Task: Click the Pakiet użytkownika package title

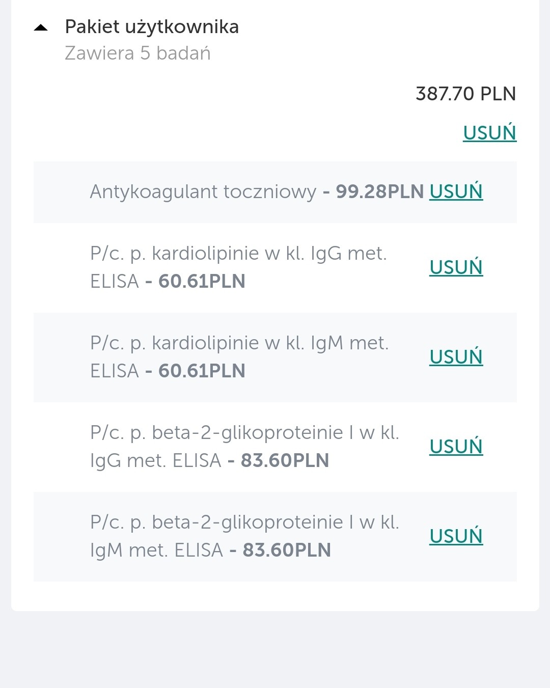Action: (x=152, y=27)
